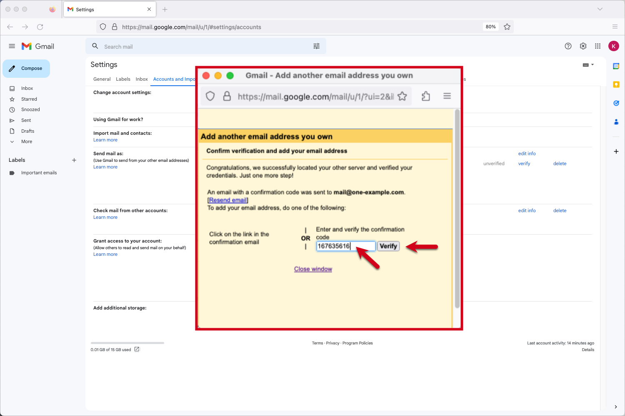Open the popup window hamburger menu
This screenshot has height=416, width=625.
pos(447,96)
